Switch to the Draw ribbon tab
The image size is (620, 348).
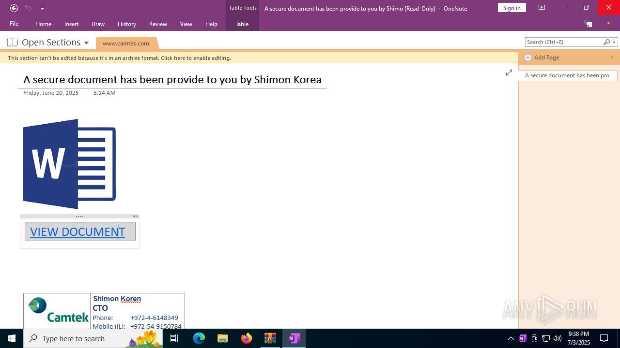pyautogui.click(x=98, y=24)
